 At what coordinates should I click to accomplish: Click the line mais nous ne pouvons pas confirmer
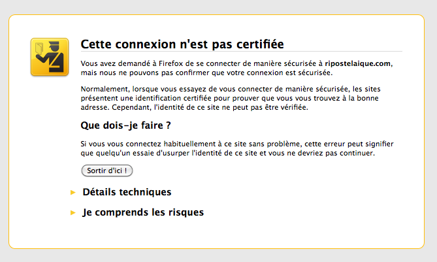tap(207, 73)
